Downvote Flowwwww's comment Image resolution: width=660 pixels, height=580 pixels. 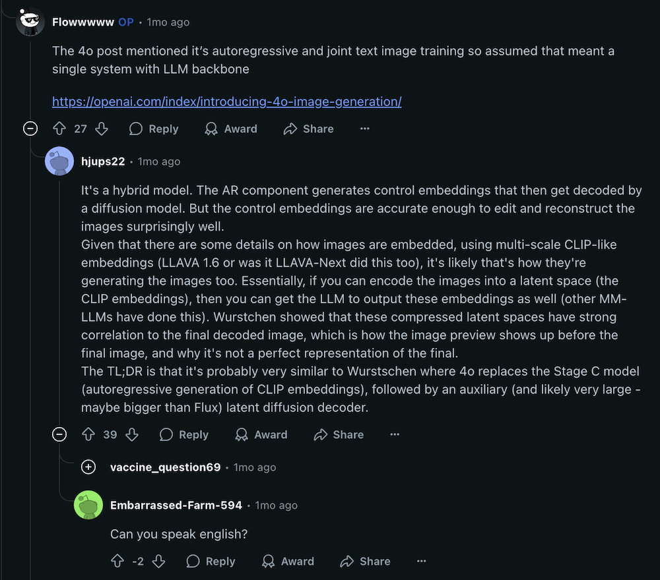(102, 129)
